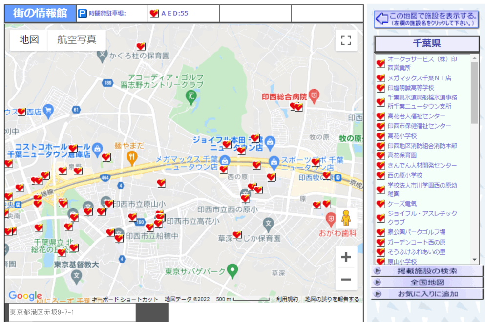Click the ジョイフル本田 shopping pin
Screen dimensions: 485x322
click(x=270, y=143)
